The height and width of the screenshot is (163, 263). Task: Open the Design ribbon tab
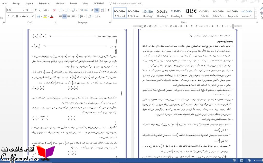pos(17,3)
